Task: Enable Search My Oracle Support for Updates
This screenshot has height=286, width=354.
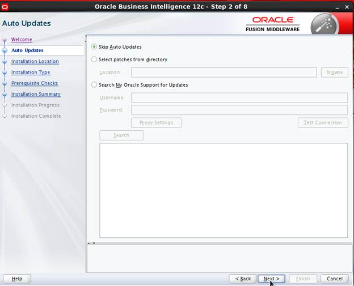Action: click(95, 85)
